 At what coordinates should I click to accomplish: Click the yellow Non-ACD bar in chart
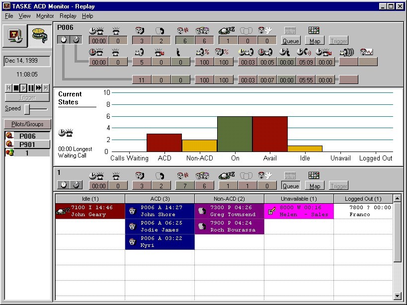pos(199,146)
